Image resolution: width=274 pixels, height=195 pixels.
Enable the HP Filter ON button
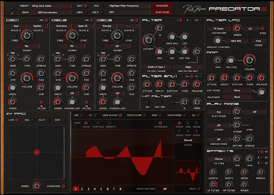tap(147, 102)
